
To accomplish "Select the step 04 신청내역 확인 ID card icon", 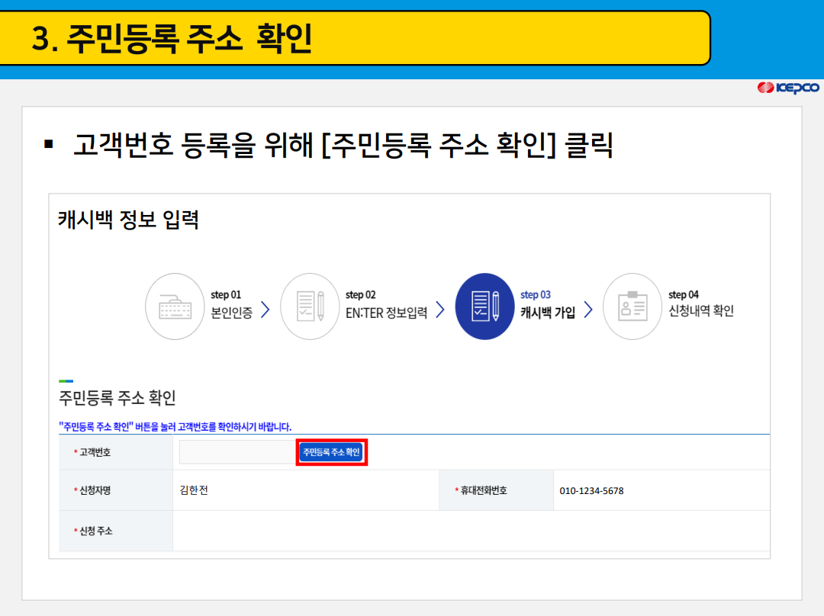I will point(632,306).
